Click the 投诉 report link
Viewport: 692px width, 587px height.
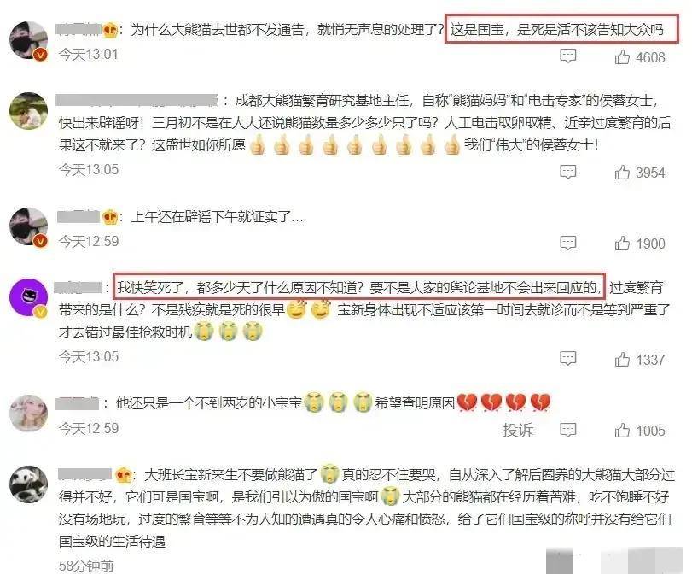click(518, 430)
